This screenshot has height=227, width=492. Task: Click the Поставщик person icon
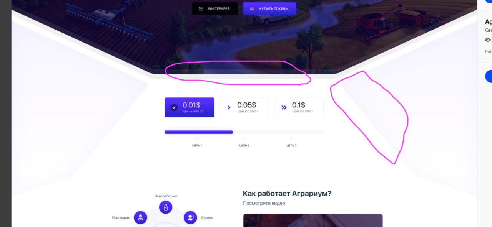click(x=140, y=217)
